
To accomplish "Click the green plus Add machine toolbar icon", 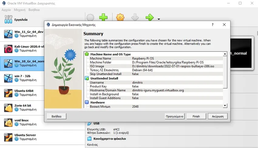I will (x=103, y=17).
